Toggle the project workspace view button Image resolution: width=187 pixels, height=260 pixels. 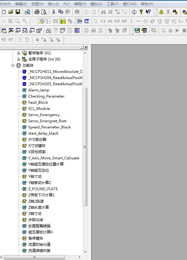coord(4,31)
